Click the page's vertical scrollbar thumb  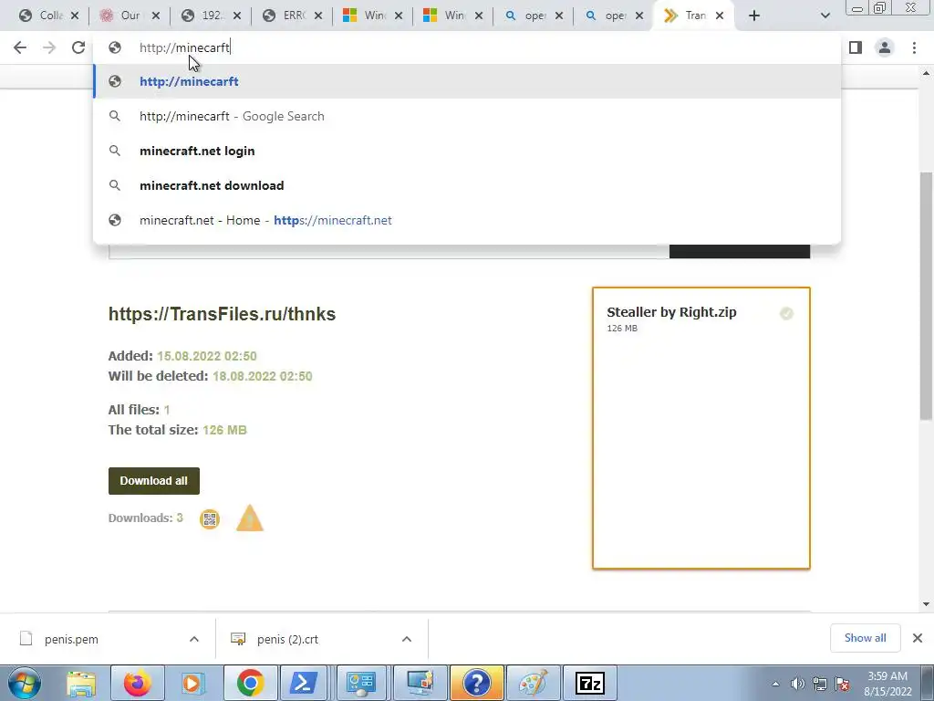tap(926, 296)
